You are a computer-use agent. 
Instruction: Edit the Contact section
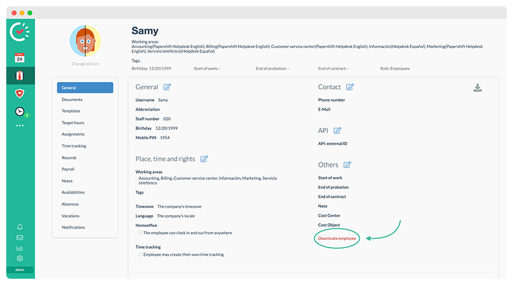tap(350, 87)
